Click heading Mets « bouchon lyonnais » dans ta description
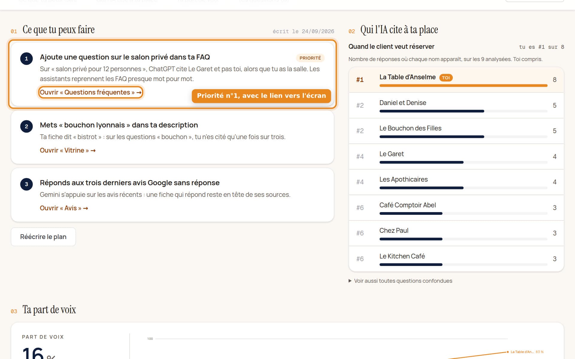Screen dimensions: 575x359 [x=119, y=125]
